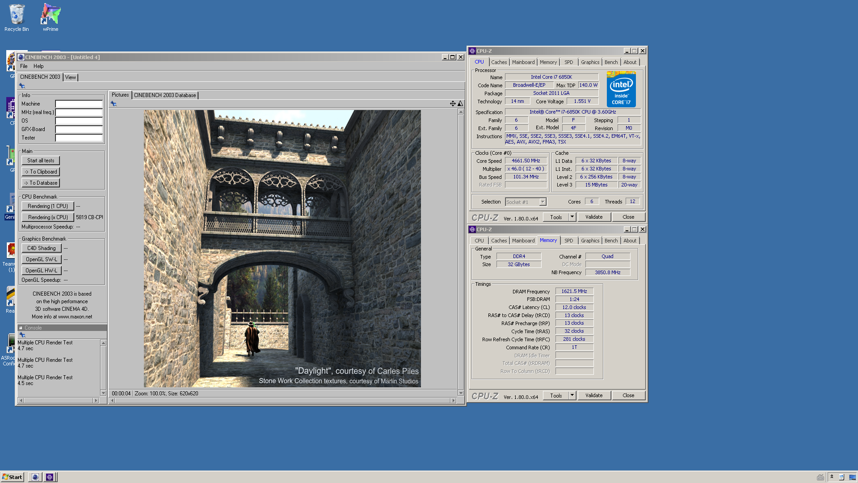Open the Windows Start menu
The height and width of the screenshot is (483, 858).
[13, 477]
